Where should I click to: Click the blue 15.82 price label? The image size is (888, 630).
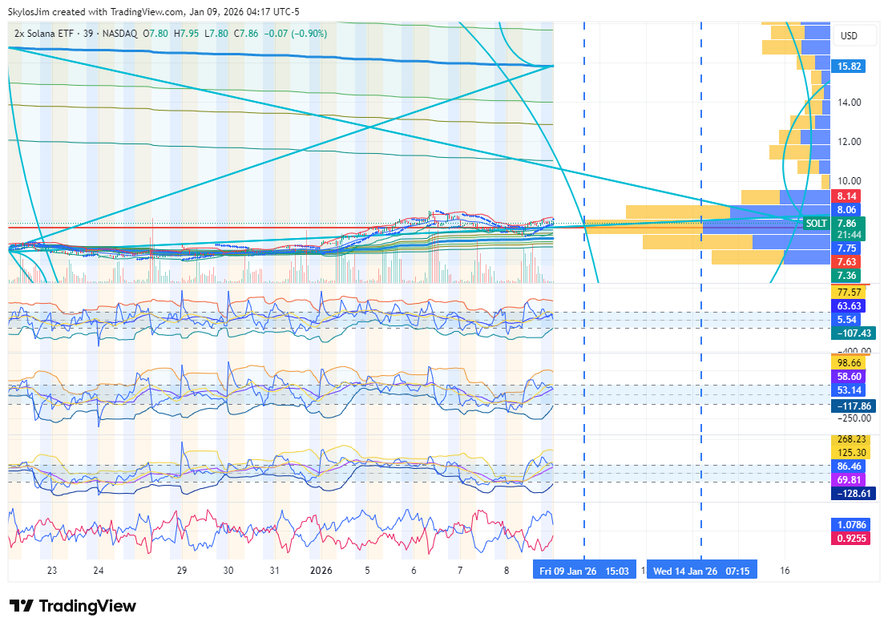click(849, 67)
